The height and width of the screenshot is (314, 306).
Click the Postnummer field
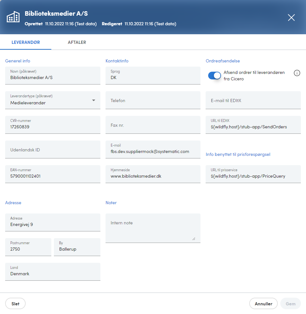pyautogui.click(x=28, y=247)
